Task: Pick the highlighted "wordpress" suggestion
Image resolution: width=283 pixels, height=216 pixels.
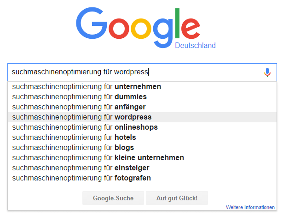Action: coord(142,117)
